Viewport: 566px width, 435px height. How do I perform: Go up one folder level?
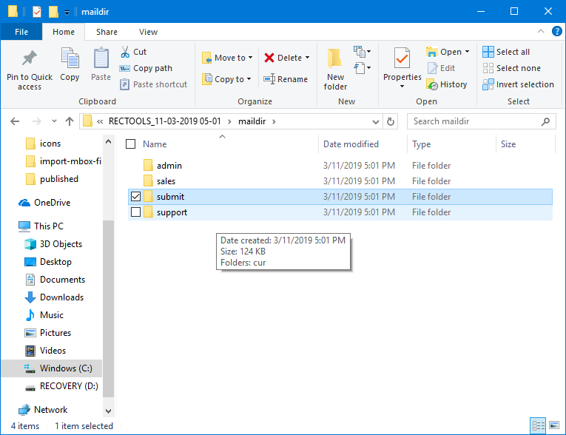coord(70,121)
